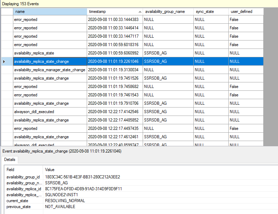Select the availability_replica_id field row
This screenshot has width=278, height=214.
(x=24, y=189)
